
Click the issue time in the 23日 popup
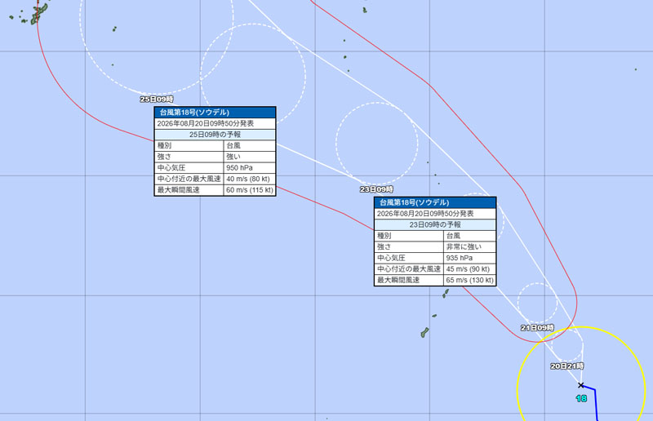(425, 214)
